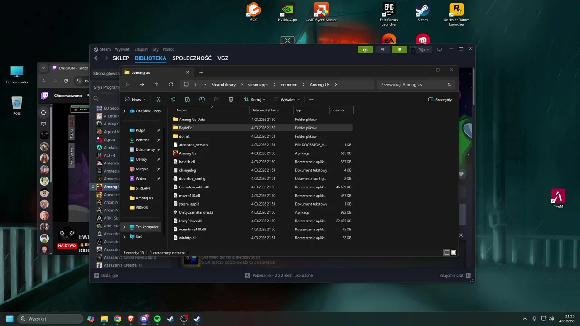Go back in File Explorer navigation

(x=127, y=84)
